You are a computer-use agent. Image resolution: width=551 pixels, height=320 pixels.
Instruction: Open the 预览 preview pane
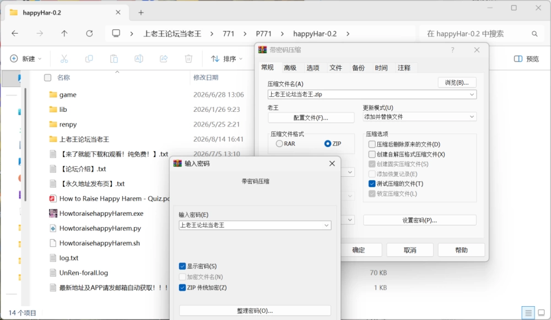tap(526, 59)
